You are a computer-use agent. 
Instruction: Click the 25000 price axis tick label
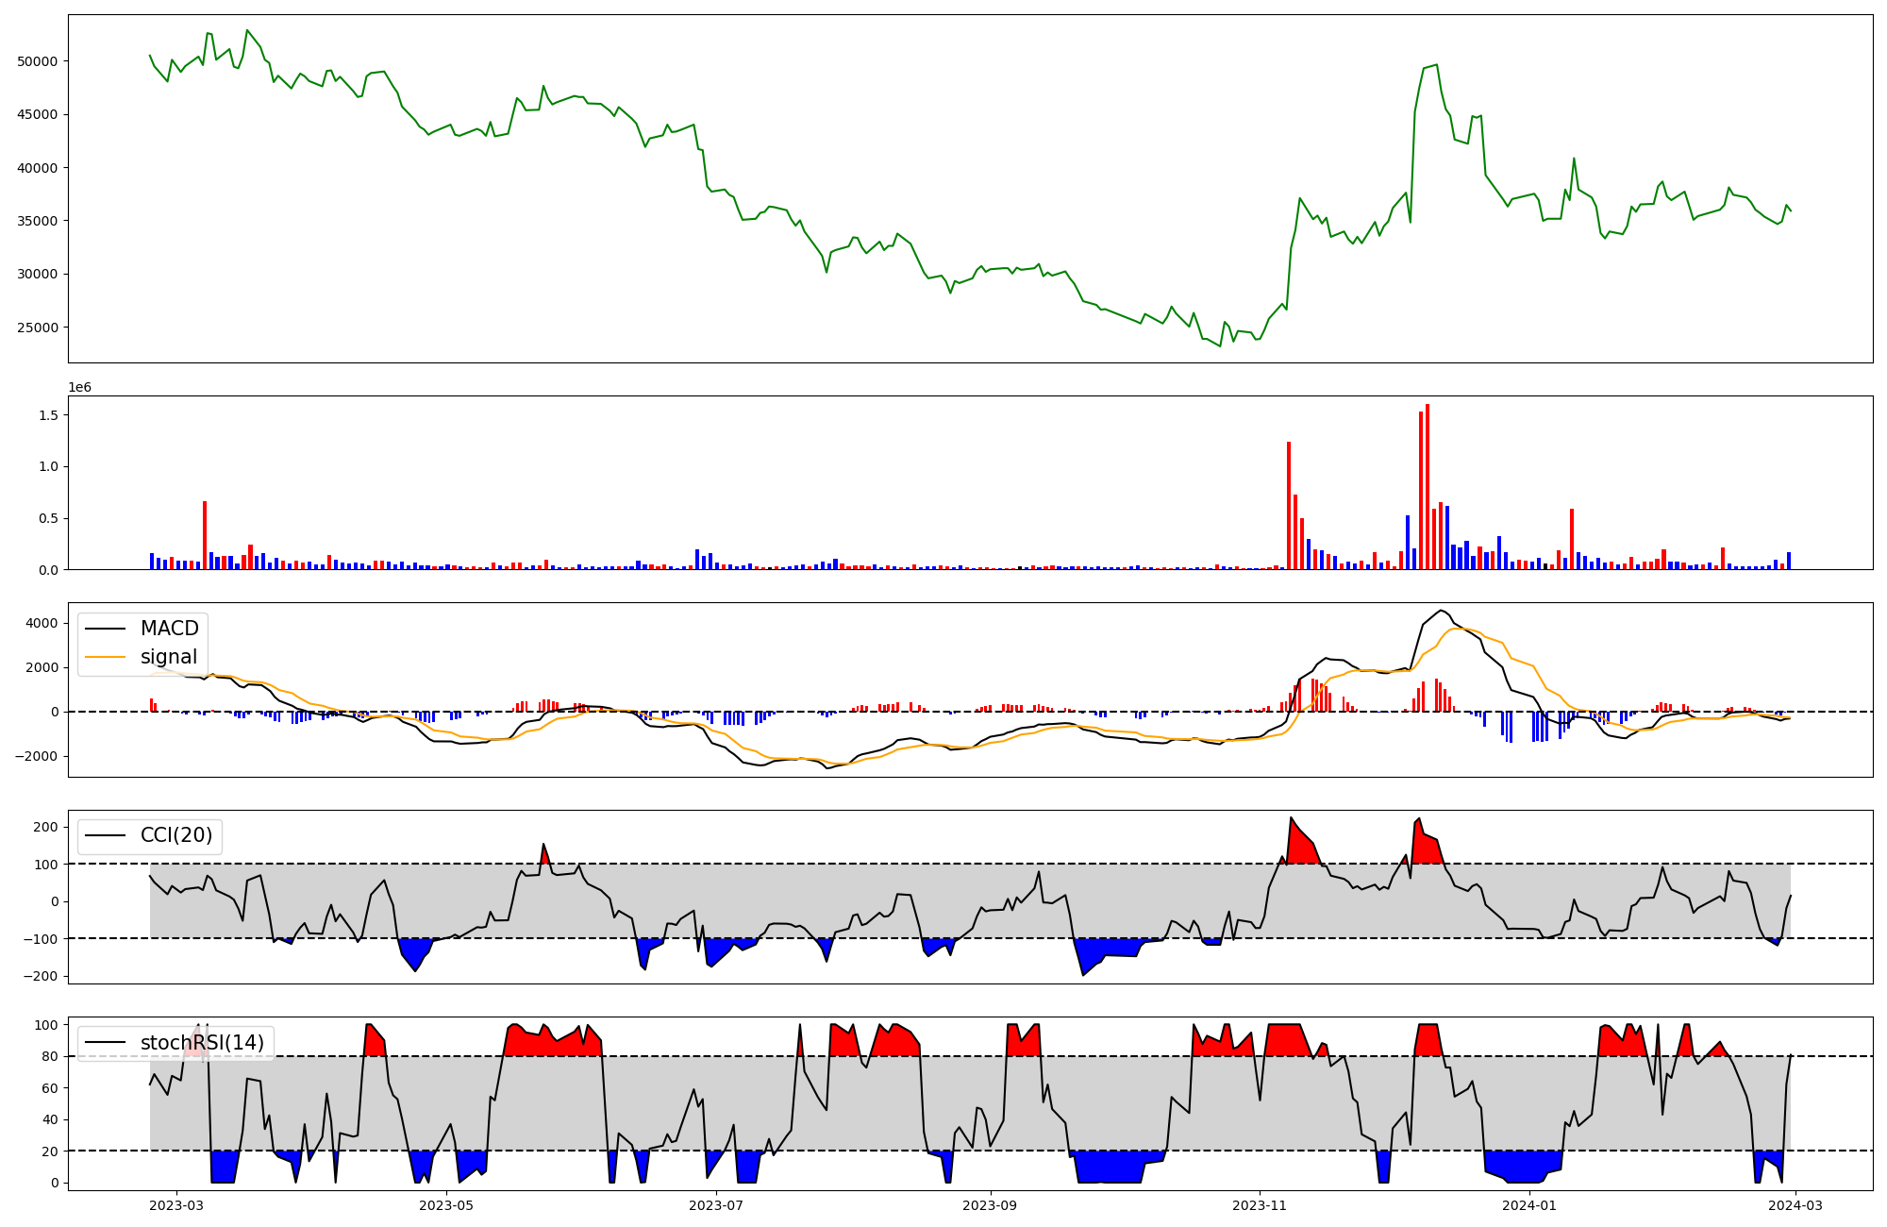37,328
